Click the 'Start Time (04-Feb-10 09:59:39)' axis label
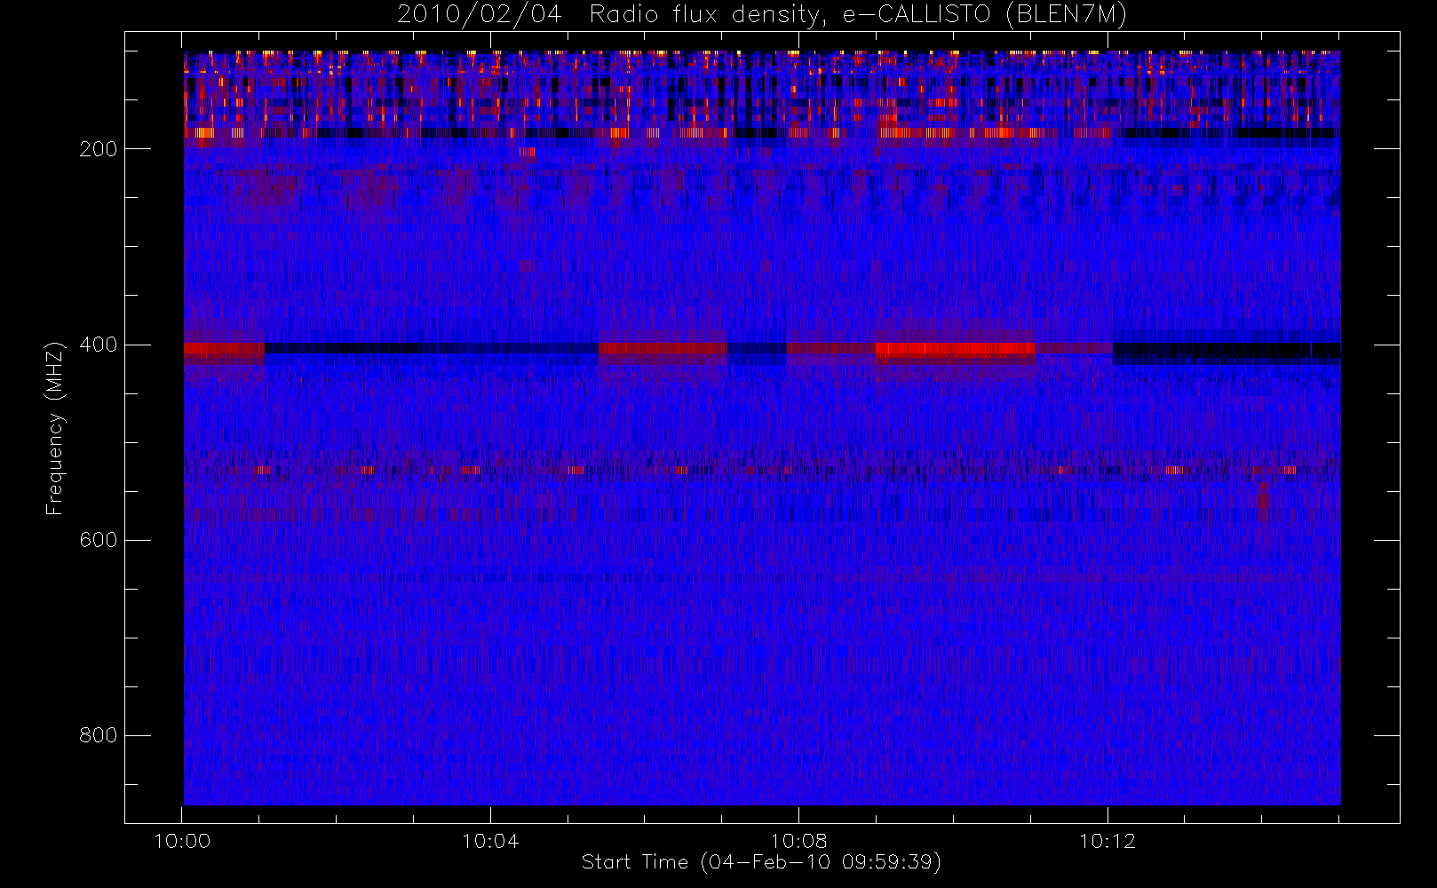This screenshot has width=1437, height=888. [761, 862]
